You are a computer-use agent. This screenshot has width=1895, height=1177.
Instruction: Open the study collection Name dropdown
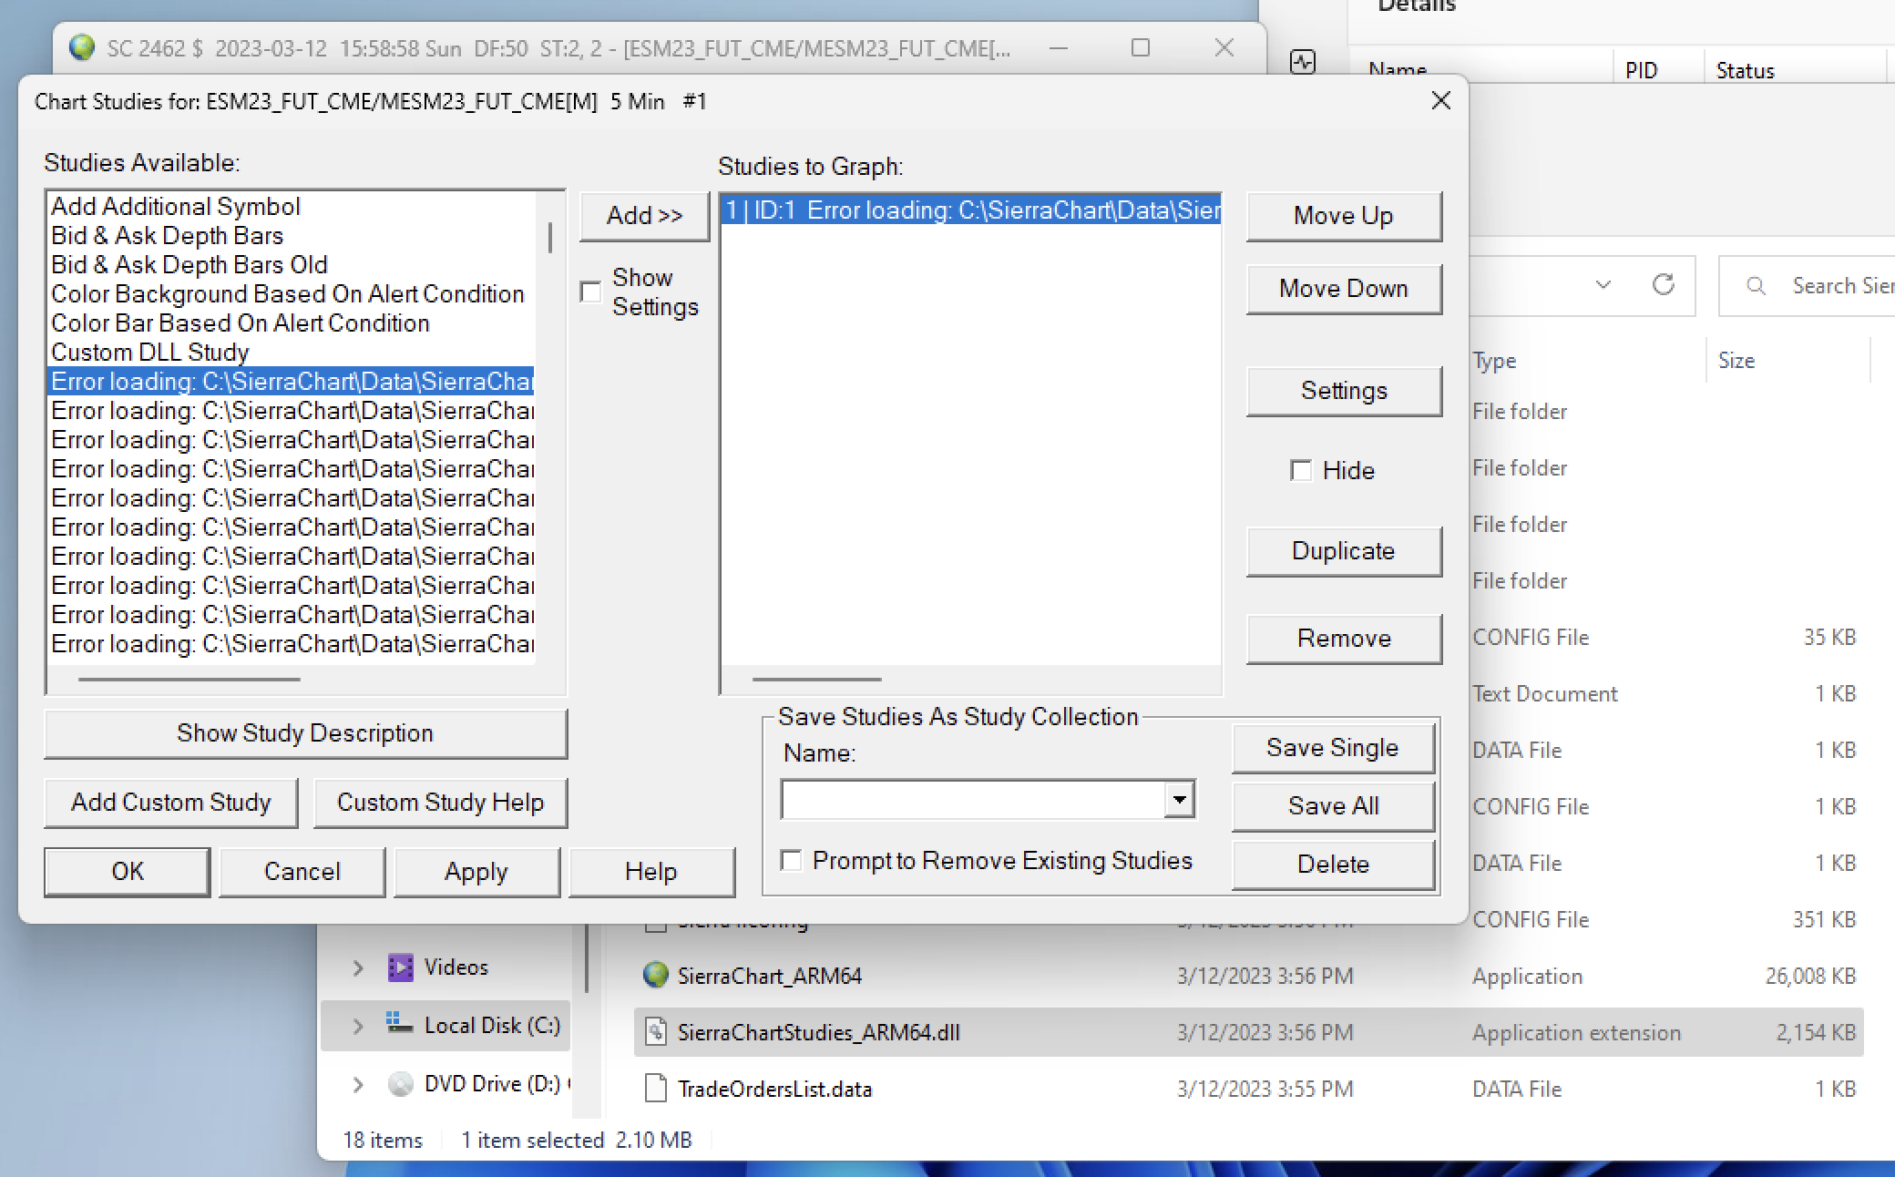tap(1179, 800)
